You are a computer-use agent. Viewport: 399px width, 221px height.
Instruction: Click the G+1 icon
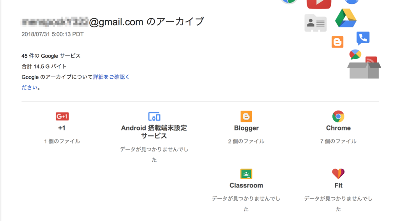pos(62,117)
